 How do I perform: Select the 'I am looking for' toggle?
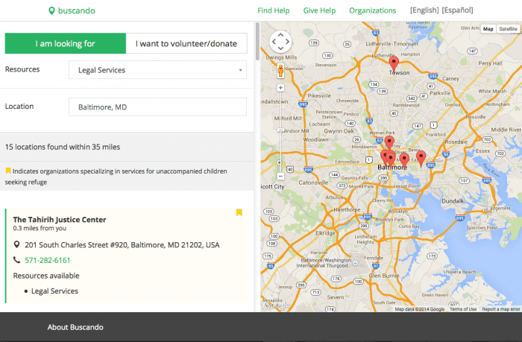click(66, 44)
